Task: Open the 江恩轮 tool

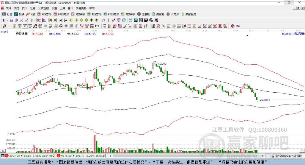Action: tap(144, 14)
